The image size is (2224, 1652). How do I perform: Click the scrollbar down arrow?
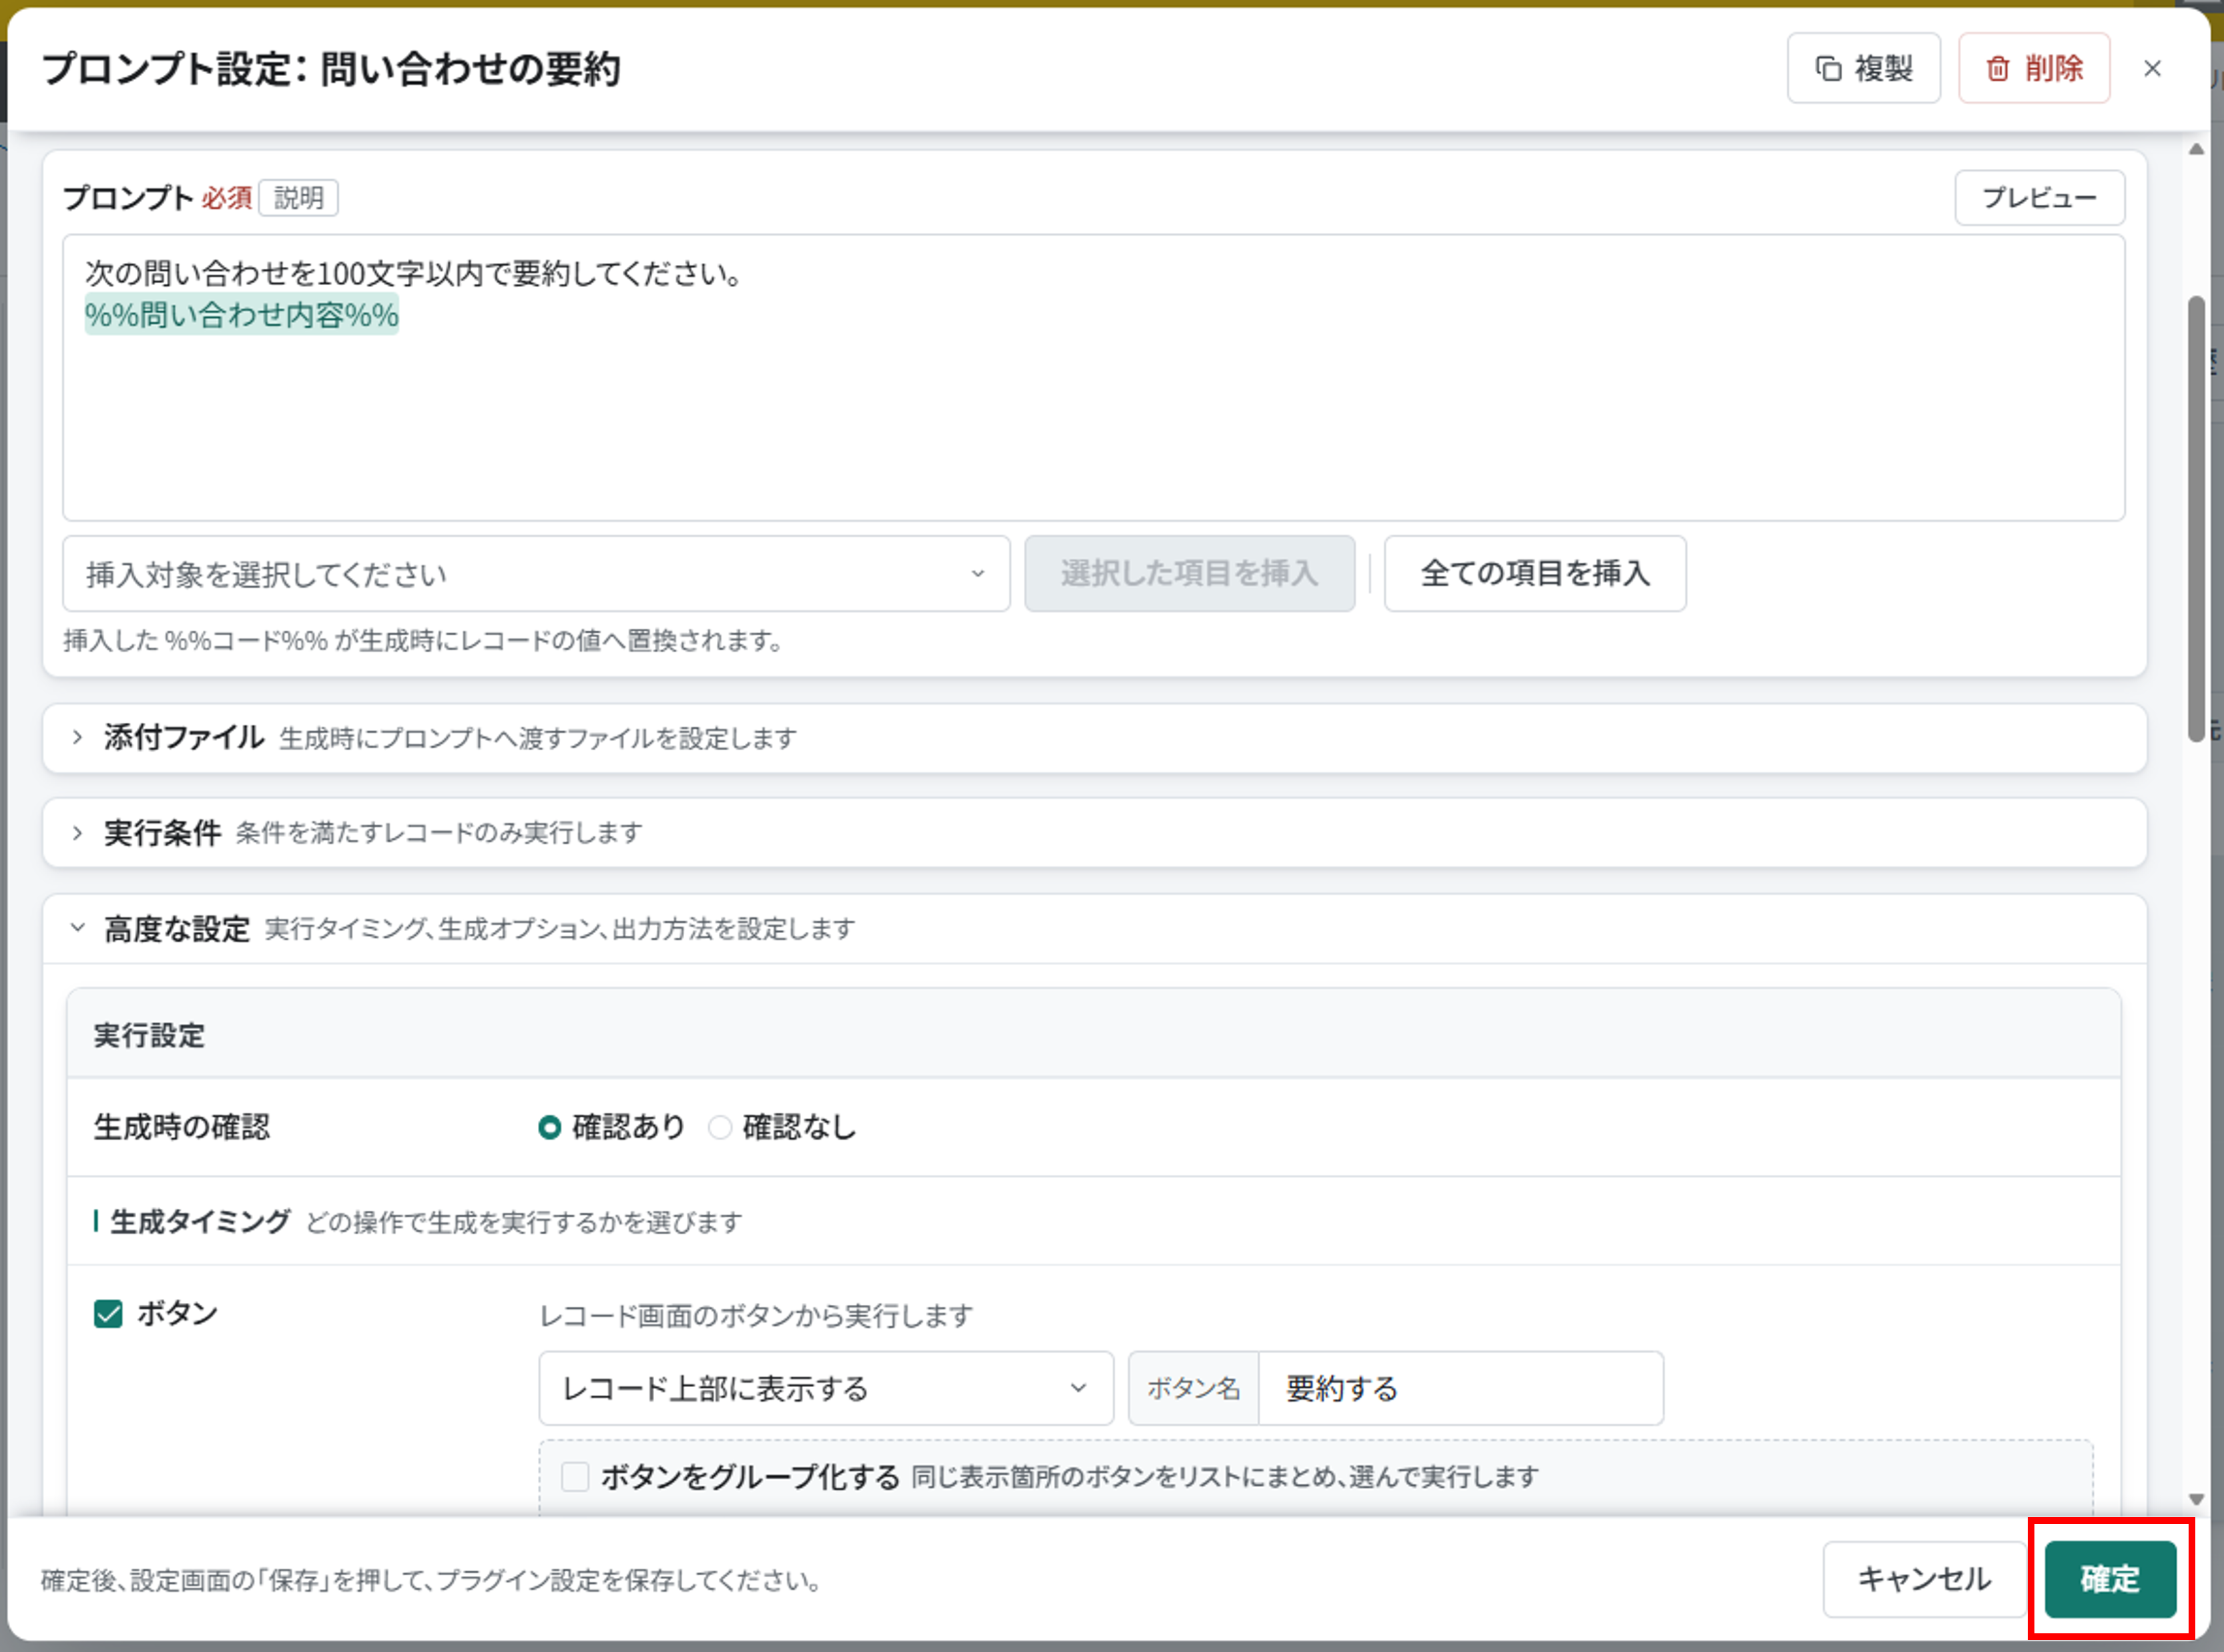point(2196,1499)
